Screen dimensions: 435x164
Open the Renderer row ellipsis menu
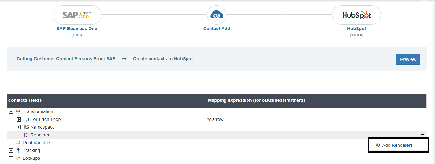422,134
